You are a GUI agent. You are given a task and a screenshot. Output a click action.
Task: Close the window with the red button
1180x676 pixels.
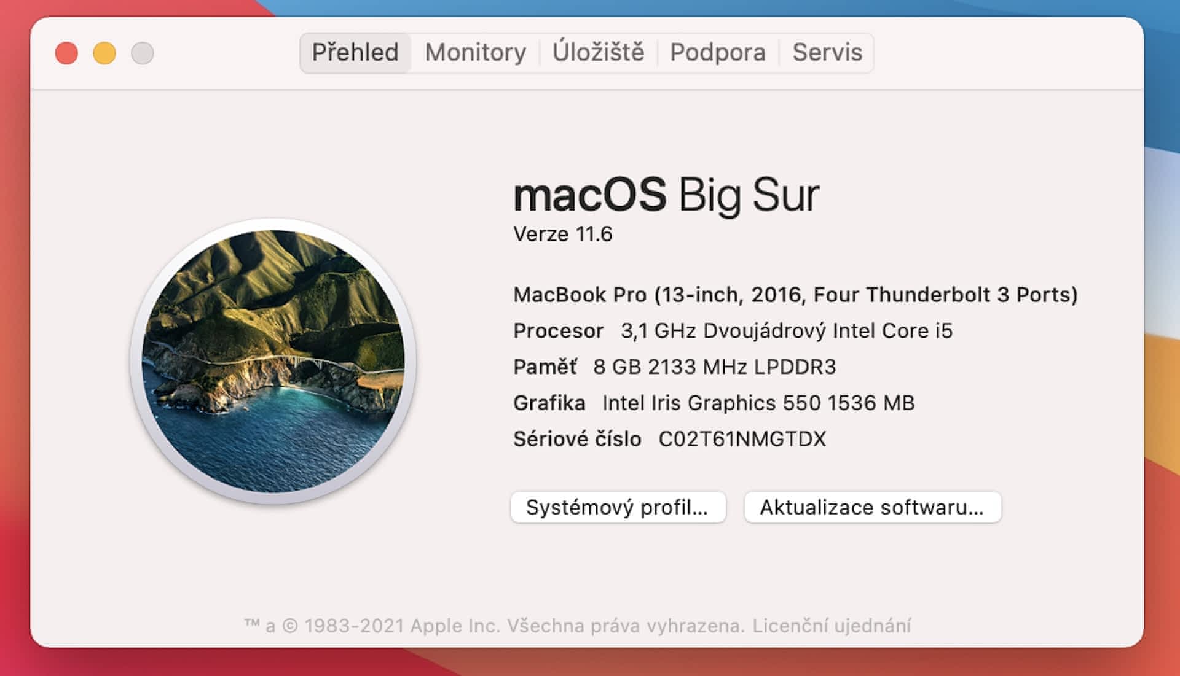coord(66,53)
